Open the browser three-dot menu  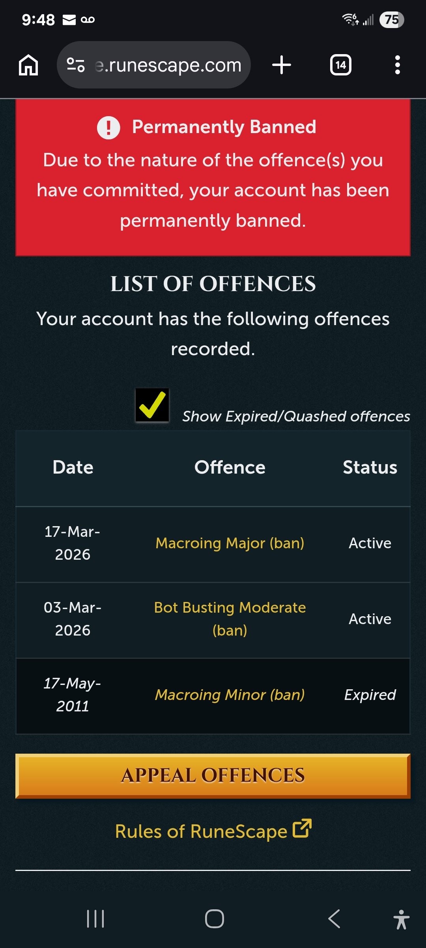click(397, 65)
